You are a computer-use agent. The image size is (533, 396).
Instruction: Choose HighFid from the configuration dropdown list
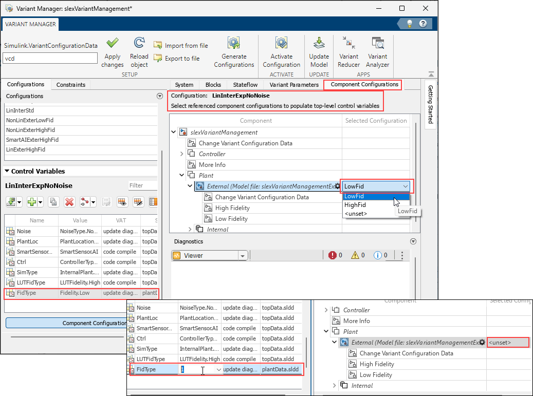point(355,205)
